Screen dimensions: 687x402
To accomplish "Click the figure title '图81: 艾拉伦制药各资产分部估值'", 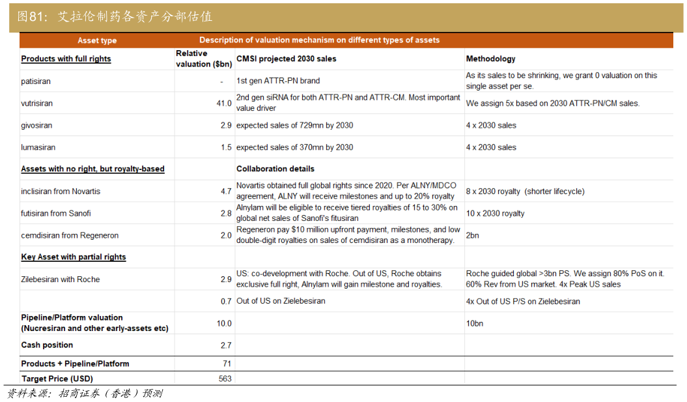I will click(115, 17).
